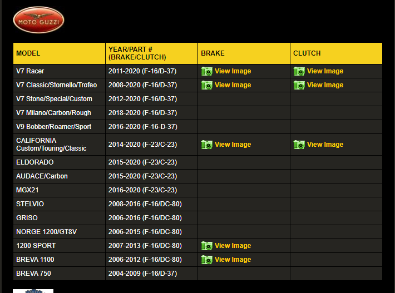
Task: Click camera icon for V7 Classic/Stornello/Trofeo brake
Action: pyautogui.click(x=206, y=85)
